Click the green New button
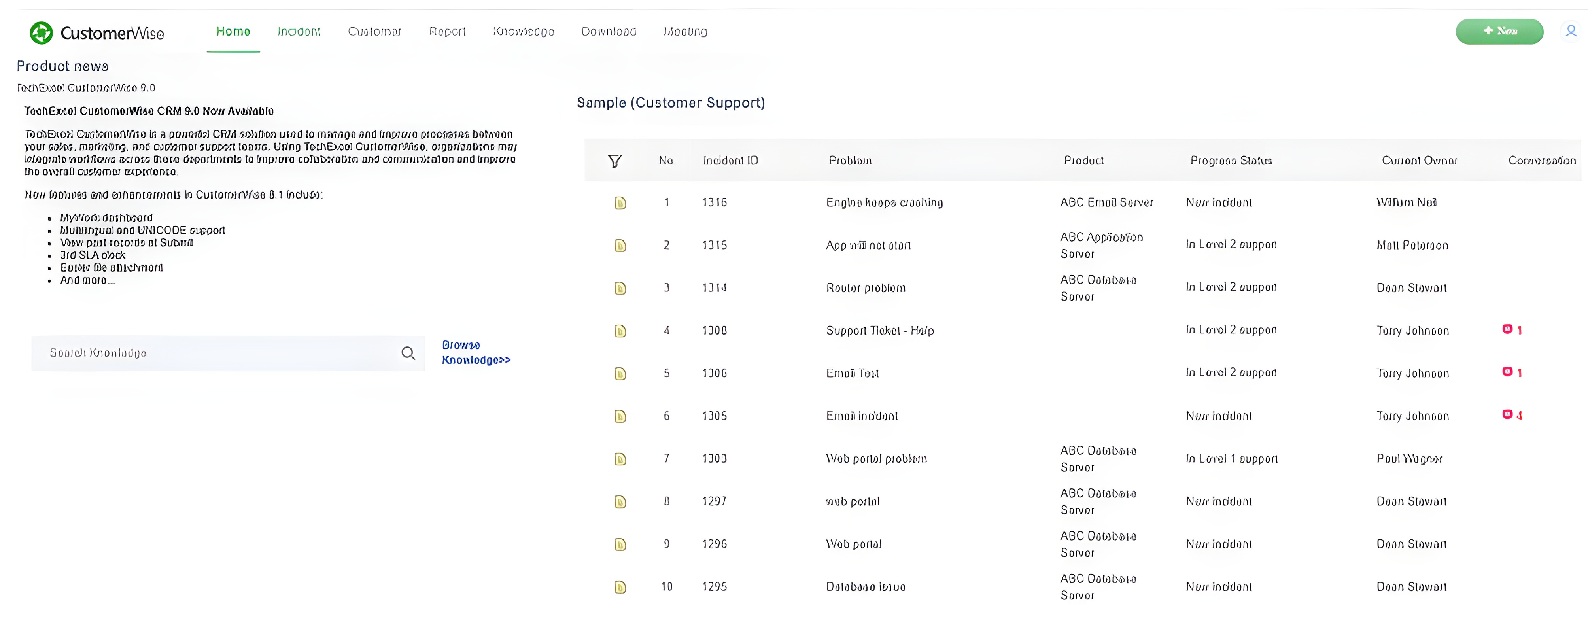1588x639 pixels. click(1500, 31)
